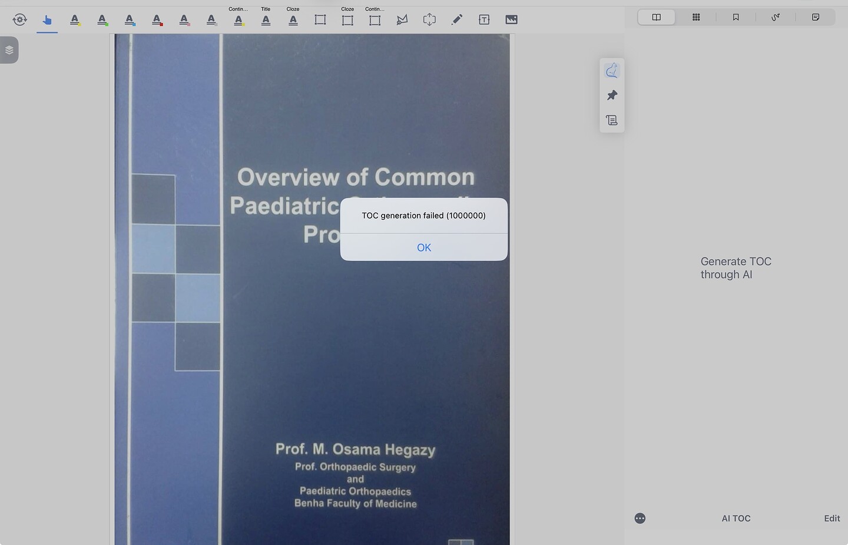848x545 pixels.
Task: Switch to the open-book contents tab
Action: [x=657, y=17]
